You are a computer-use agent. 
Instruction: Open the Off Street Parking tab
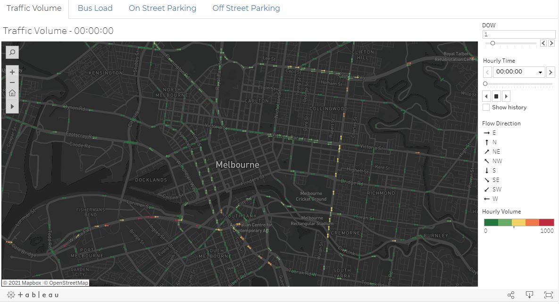(x=246, y=8)
